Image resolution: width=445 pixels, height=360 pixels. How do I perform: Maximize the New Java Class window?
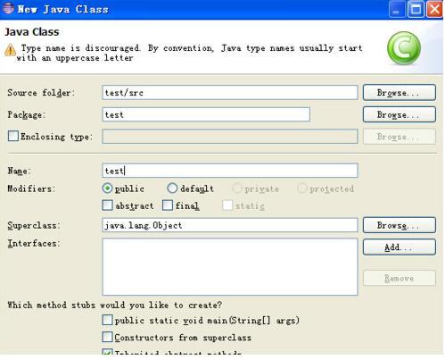click(x=416, y=9)
